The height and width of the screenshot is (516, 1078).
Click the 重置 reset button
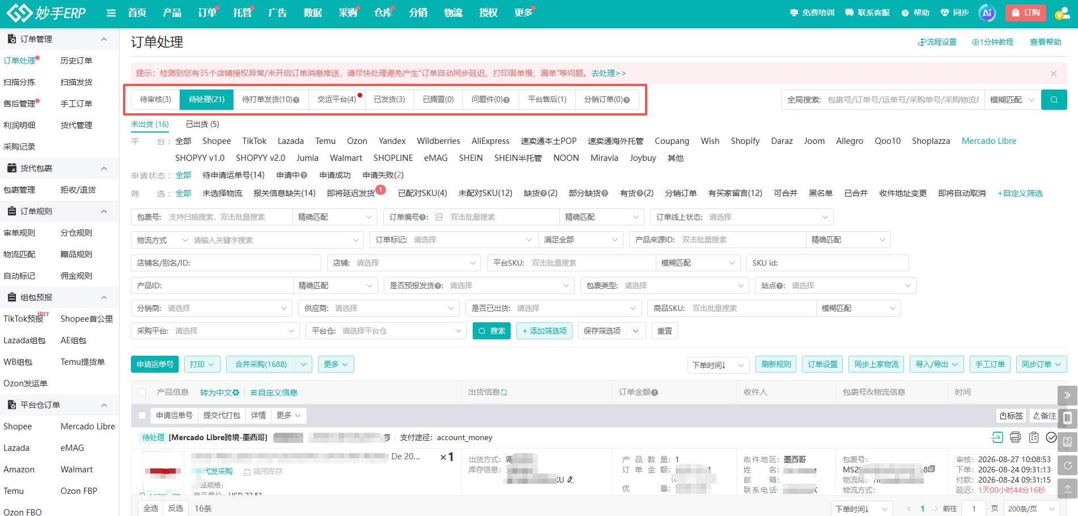click(665, 331)
